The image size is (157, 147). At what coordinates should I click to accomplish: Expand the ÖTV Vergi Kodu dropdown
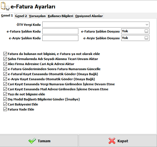coord(147,25)
